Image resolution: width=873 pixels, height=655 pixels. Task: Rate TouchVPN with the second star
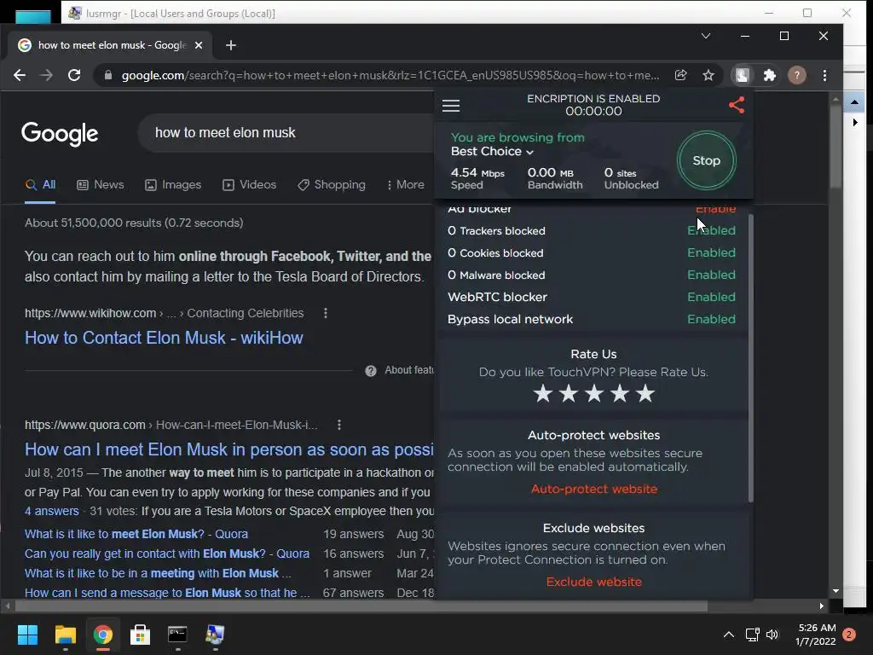pyautogui.click(x=569, y=394)
